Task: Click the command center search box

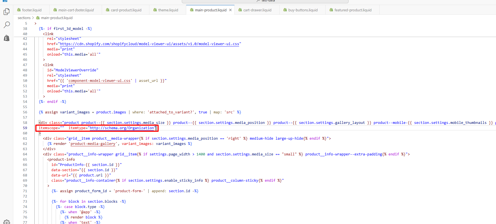Action: pyautogui.click(x=265, y=1)
